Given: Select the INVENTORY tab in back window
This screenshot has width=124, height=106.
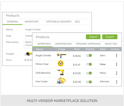Looking at the screenshot, I should (32, 22).
